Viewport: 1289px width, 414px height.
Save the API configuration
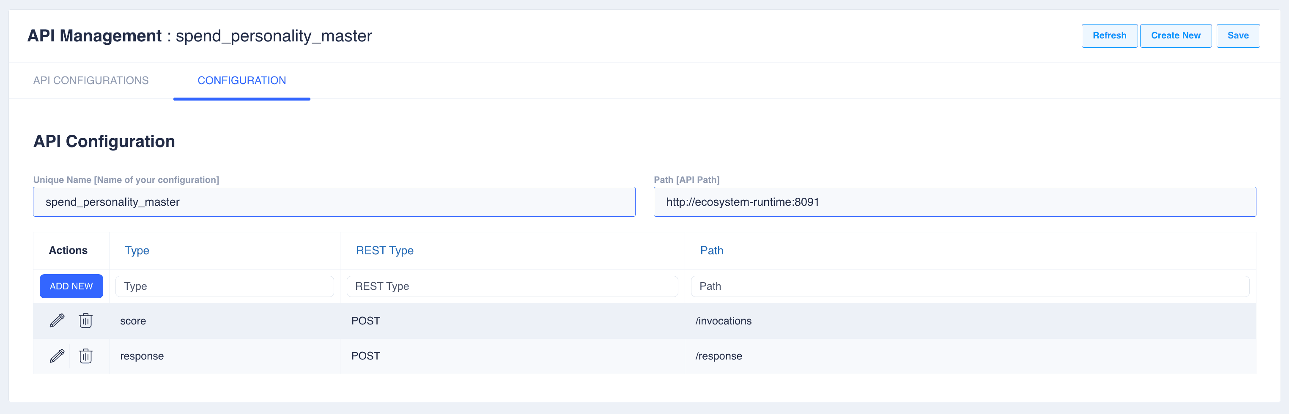[1237, 35]
